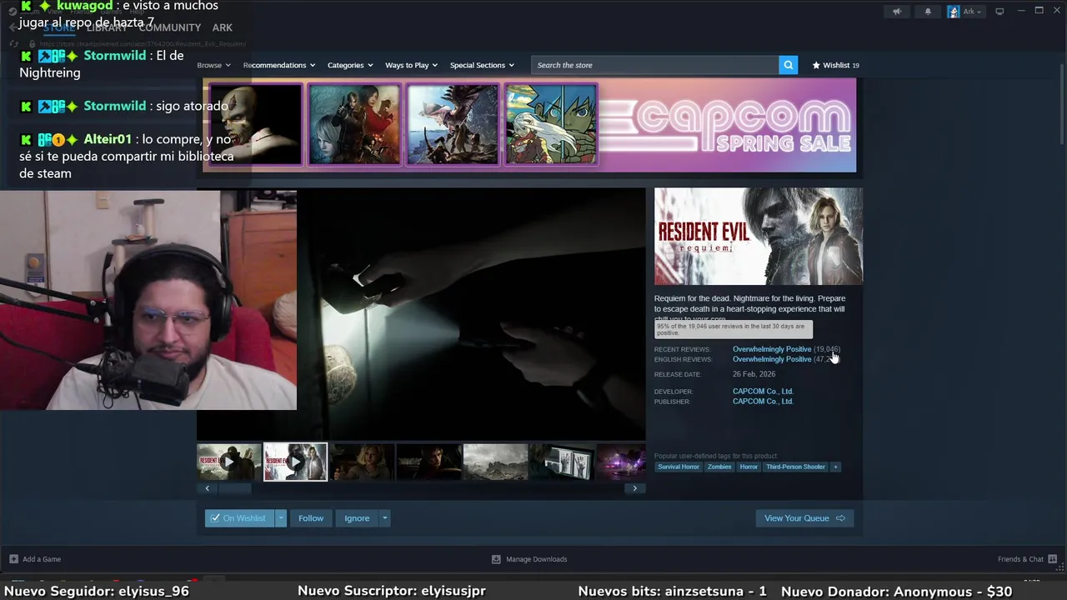
Task: Click the blue store search magnifier
Action: pos(789,65)
